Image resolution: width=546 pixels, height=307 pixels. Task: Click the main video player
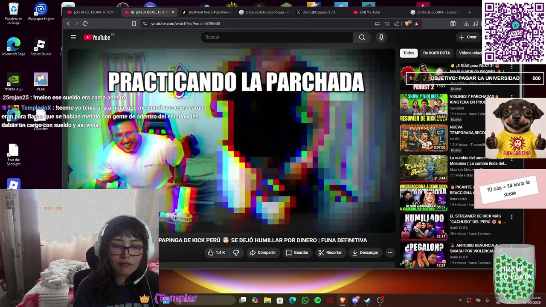click(232, 141)
